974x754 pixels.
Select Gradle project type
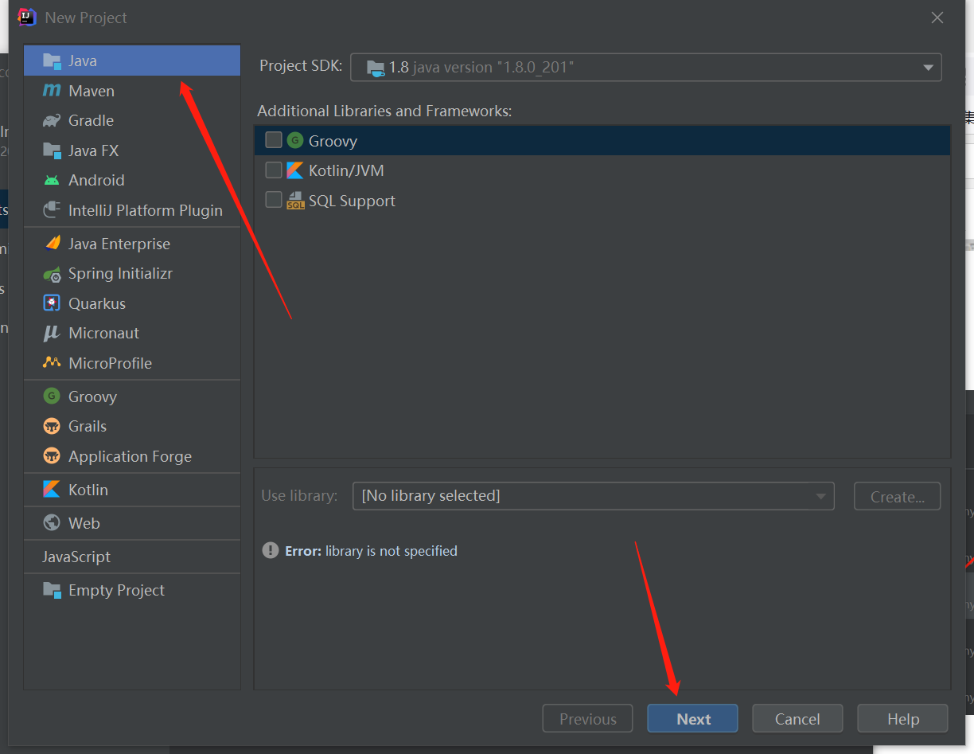(x=132, y=120)
